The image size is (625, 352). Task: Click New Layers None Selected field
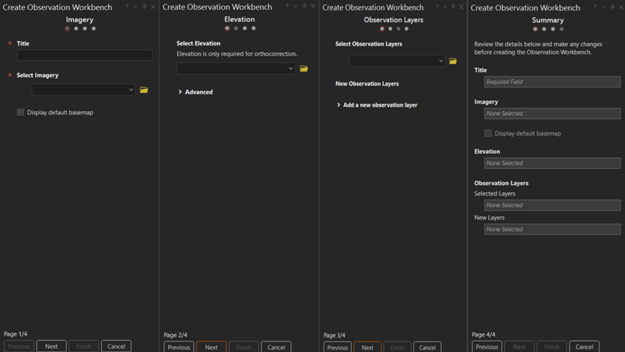tap(552, 230)
